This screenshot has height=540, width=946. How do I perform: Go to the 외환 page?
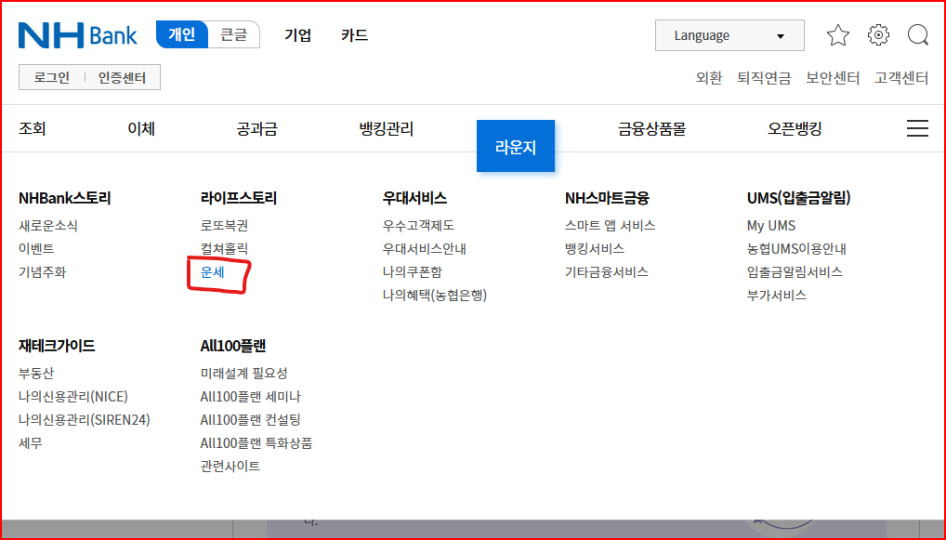(709, 78)
